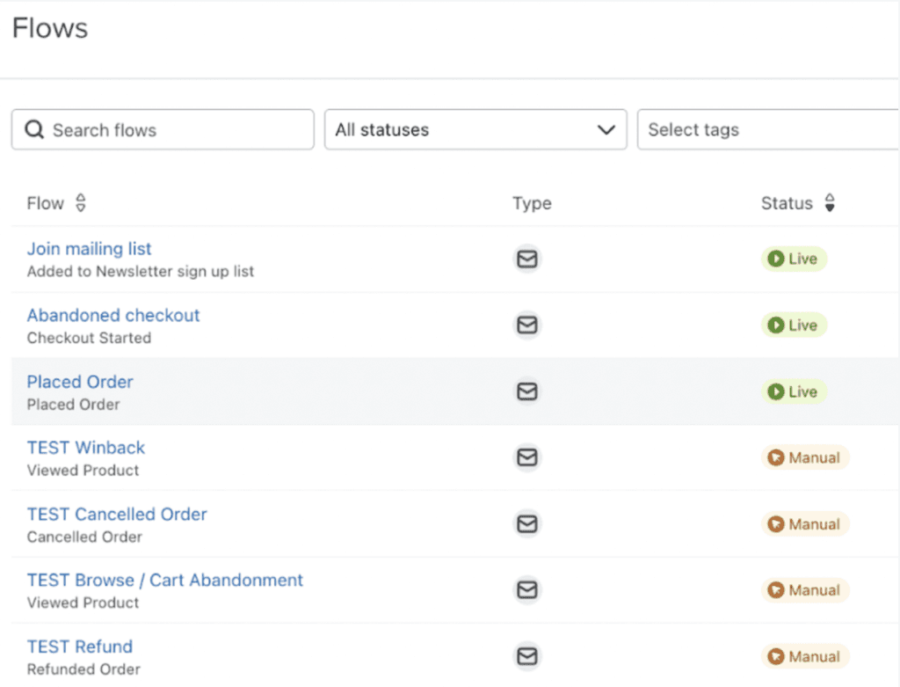Click the email icon in TEST Winback row
The image size is (900, 687).
(526, 457)
